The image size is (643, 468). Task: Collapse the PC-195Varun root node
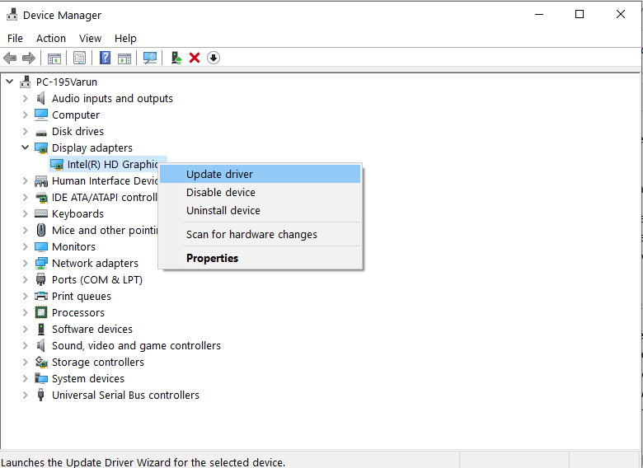pos(9,82)
